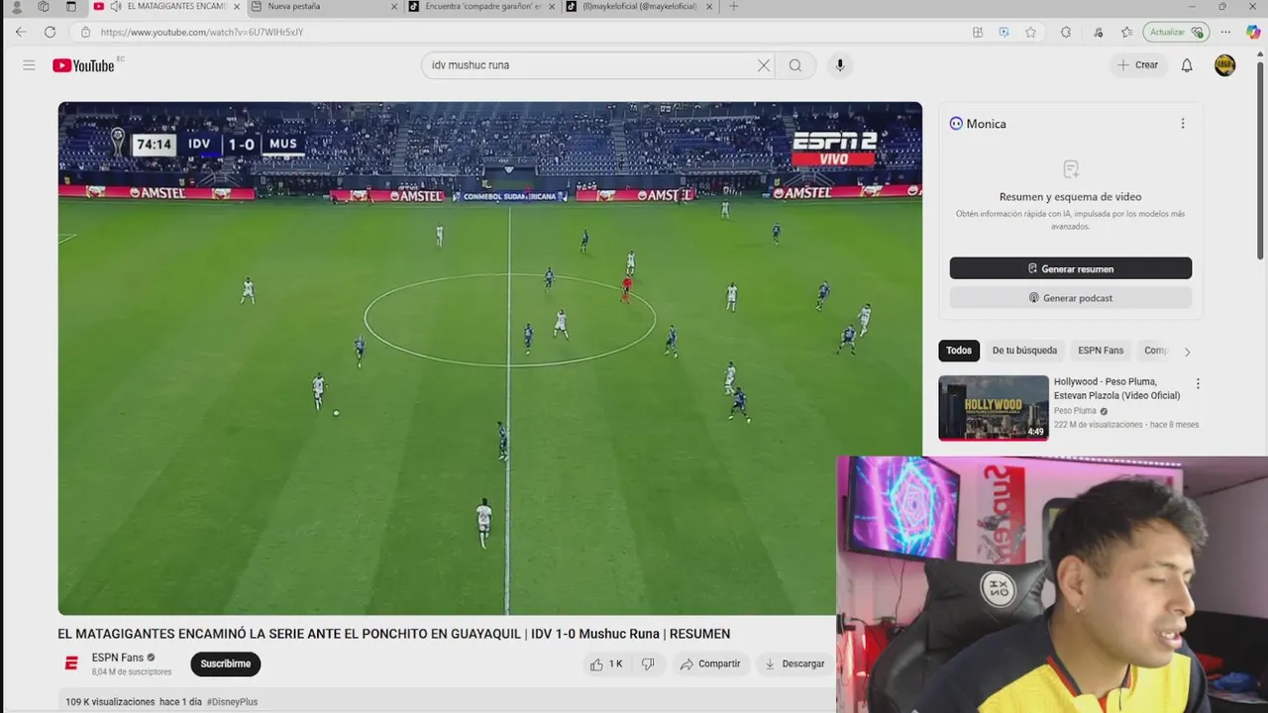Screen dimensions: 1268x713
Task: Select the Todos filter chip
Action: [x=959, y=351]
